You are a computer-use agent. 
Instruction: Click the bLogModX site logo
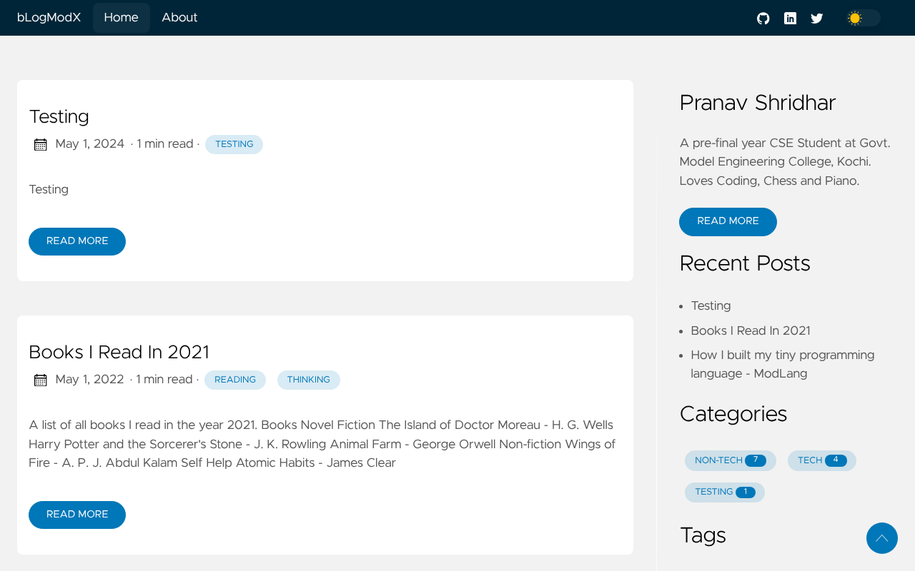pyautogui.click(x=49, y=18)
